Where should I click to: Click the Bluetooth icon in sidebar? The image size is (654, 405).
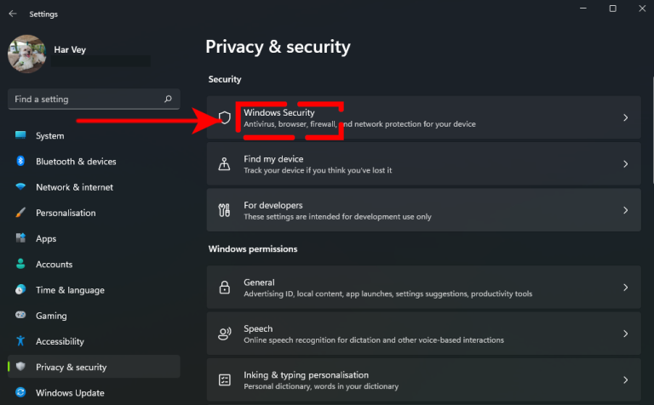pos(20,161)
